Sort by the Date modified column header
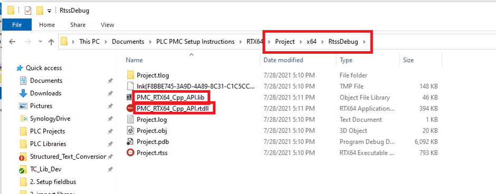Image resolution: width=496 pixels, height=194 pixels. tap(283, 60)
